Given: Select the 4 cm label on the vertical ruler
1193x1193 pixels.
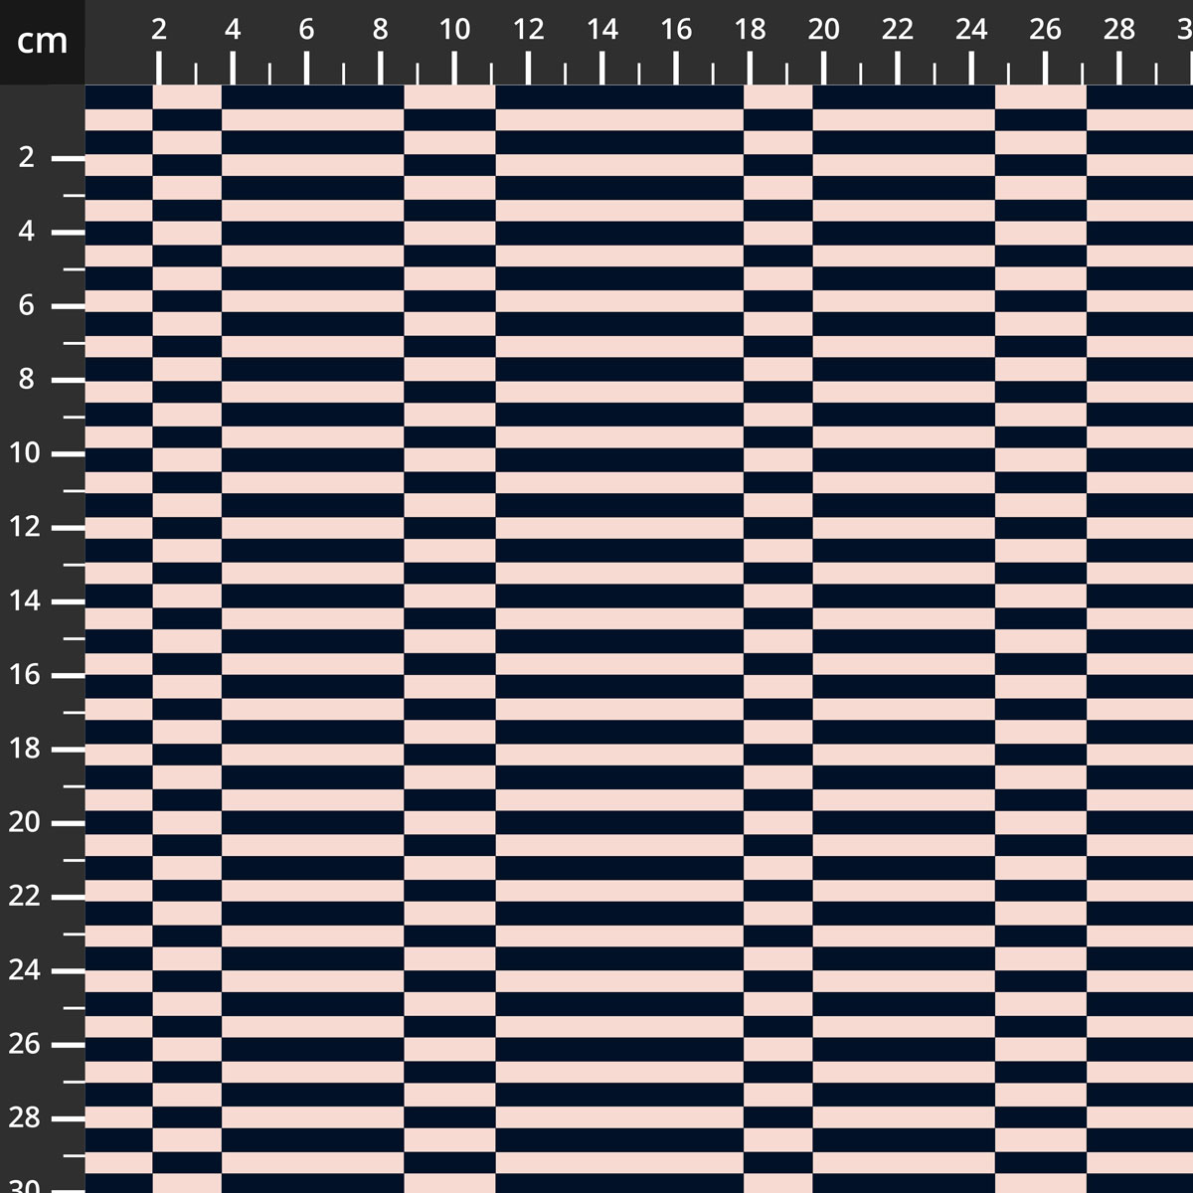Looking at the screenshot, I should 27,232.
